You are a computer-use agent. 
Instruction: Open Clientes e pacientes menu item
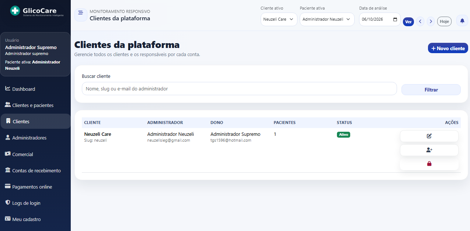[35, 105]
